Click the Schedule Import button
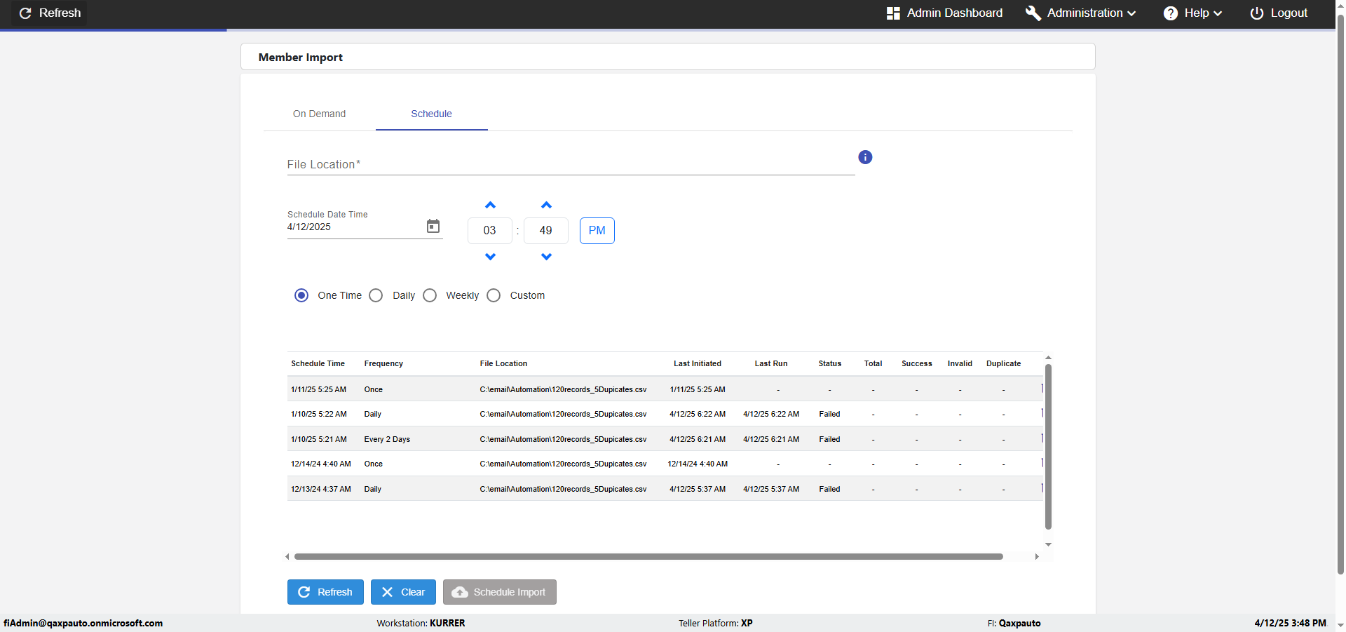The image size is (1346, 632). (x=500, y=592)
